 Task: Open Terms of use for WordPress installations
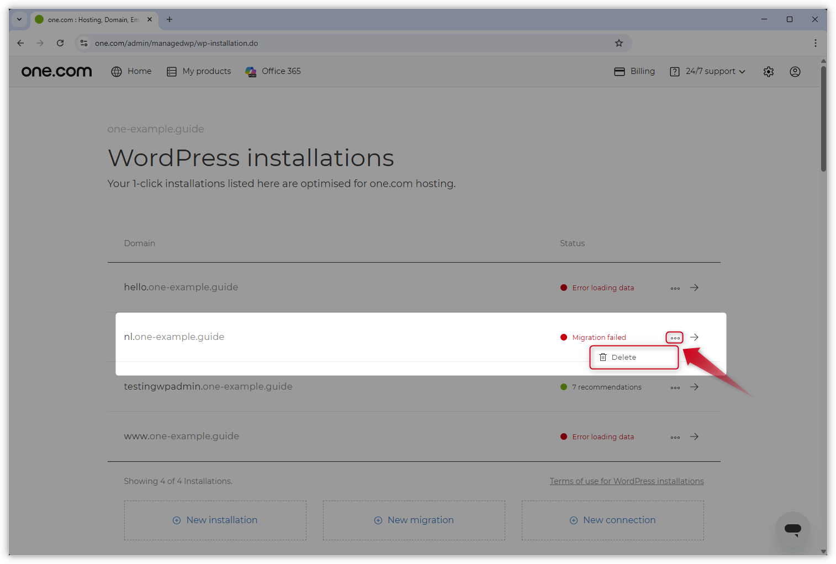coord(627,481)
